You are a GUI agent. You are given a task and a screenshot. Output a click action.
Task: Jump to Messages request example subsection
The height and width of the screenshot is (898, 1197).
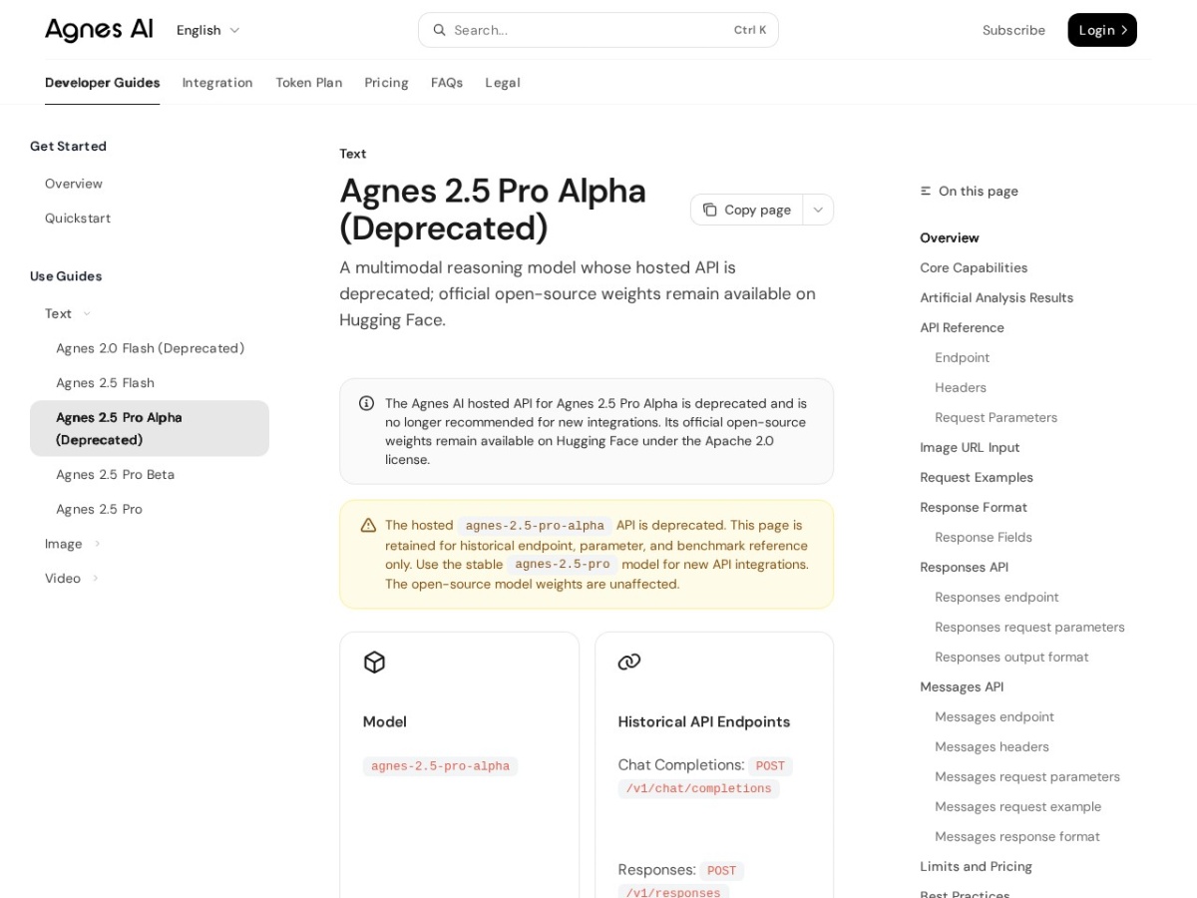pos(1018,806)
